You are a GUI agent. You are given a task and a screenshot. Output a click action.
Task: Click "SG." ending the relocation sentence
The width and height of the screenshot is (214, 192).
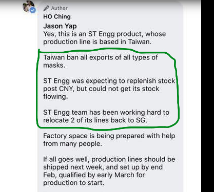tap(142, 120)
